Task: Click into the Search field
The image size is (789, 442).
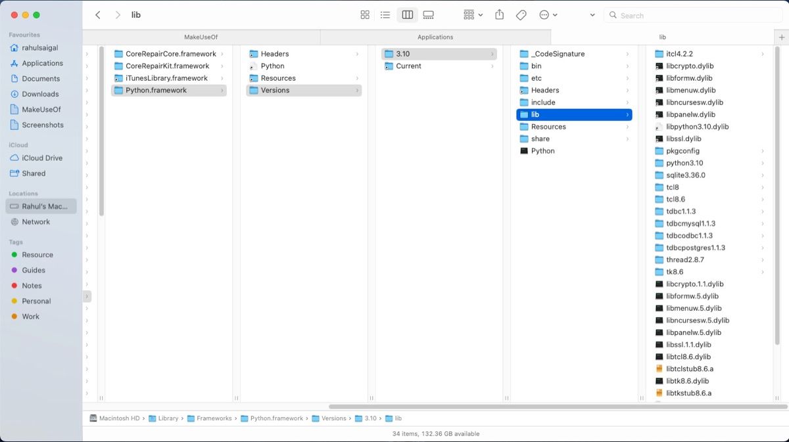Action: click(693, 15)
